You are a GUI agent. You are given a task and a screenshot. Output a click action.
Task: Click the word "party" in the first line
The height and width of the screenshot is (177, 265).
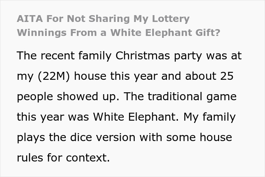coord(188,56)
